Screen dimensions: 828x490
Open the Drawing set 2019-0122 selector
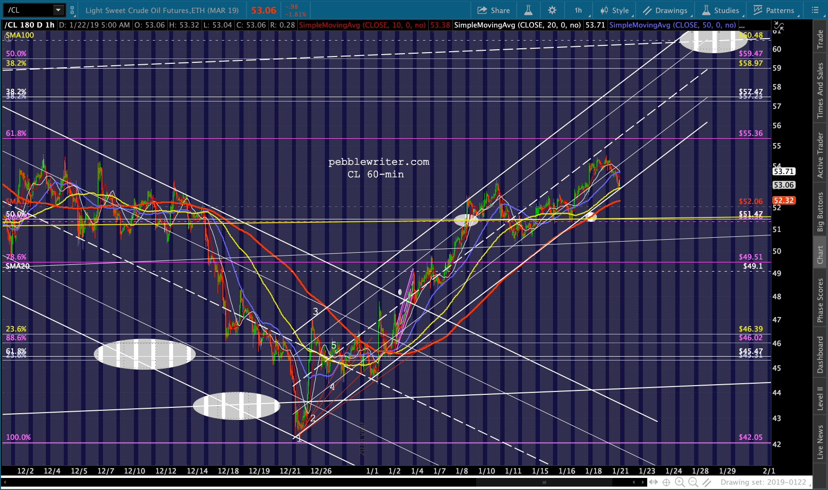(763, 482)
